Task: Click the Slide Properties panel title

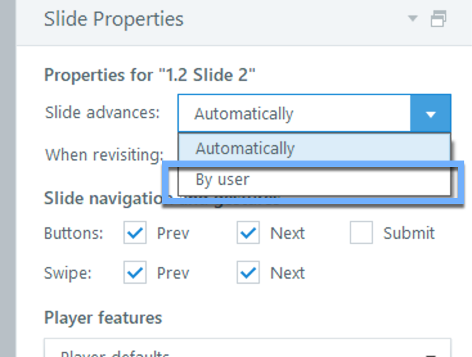Action: (114, 19)
